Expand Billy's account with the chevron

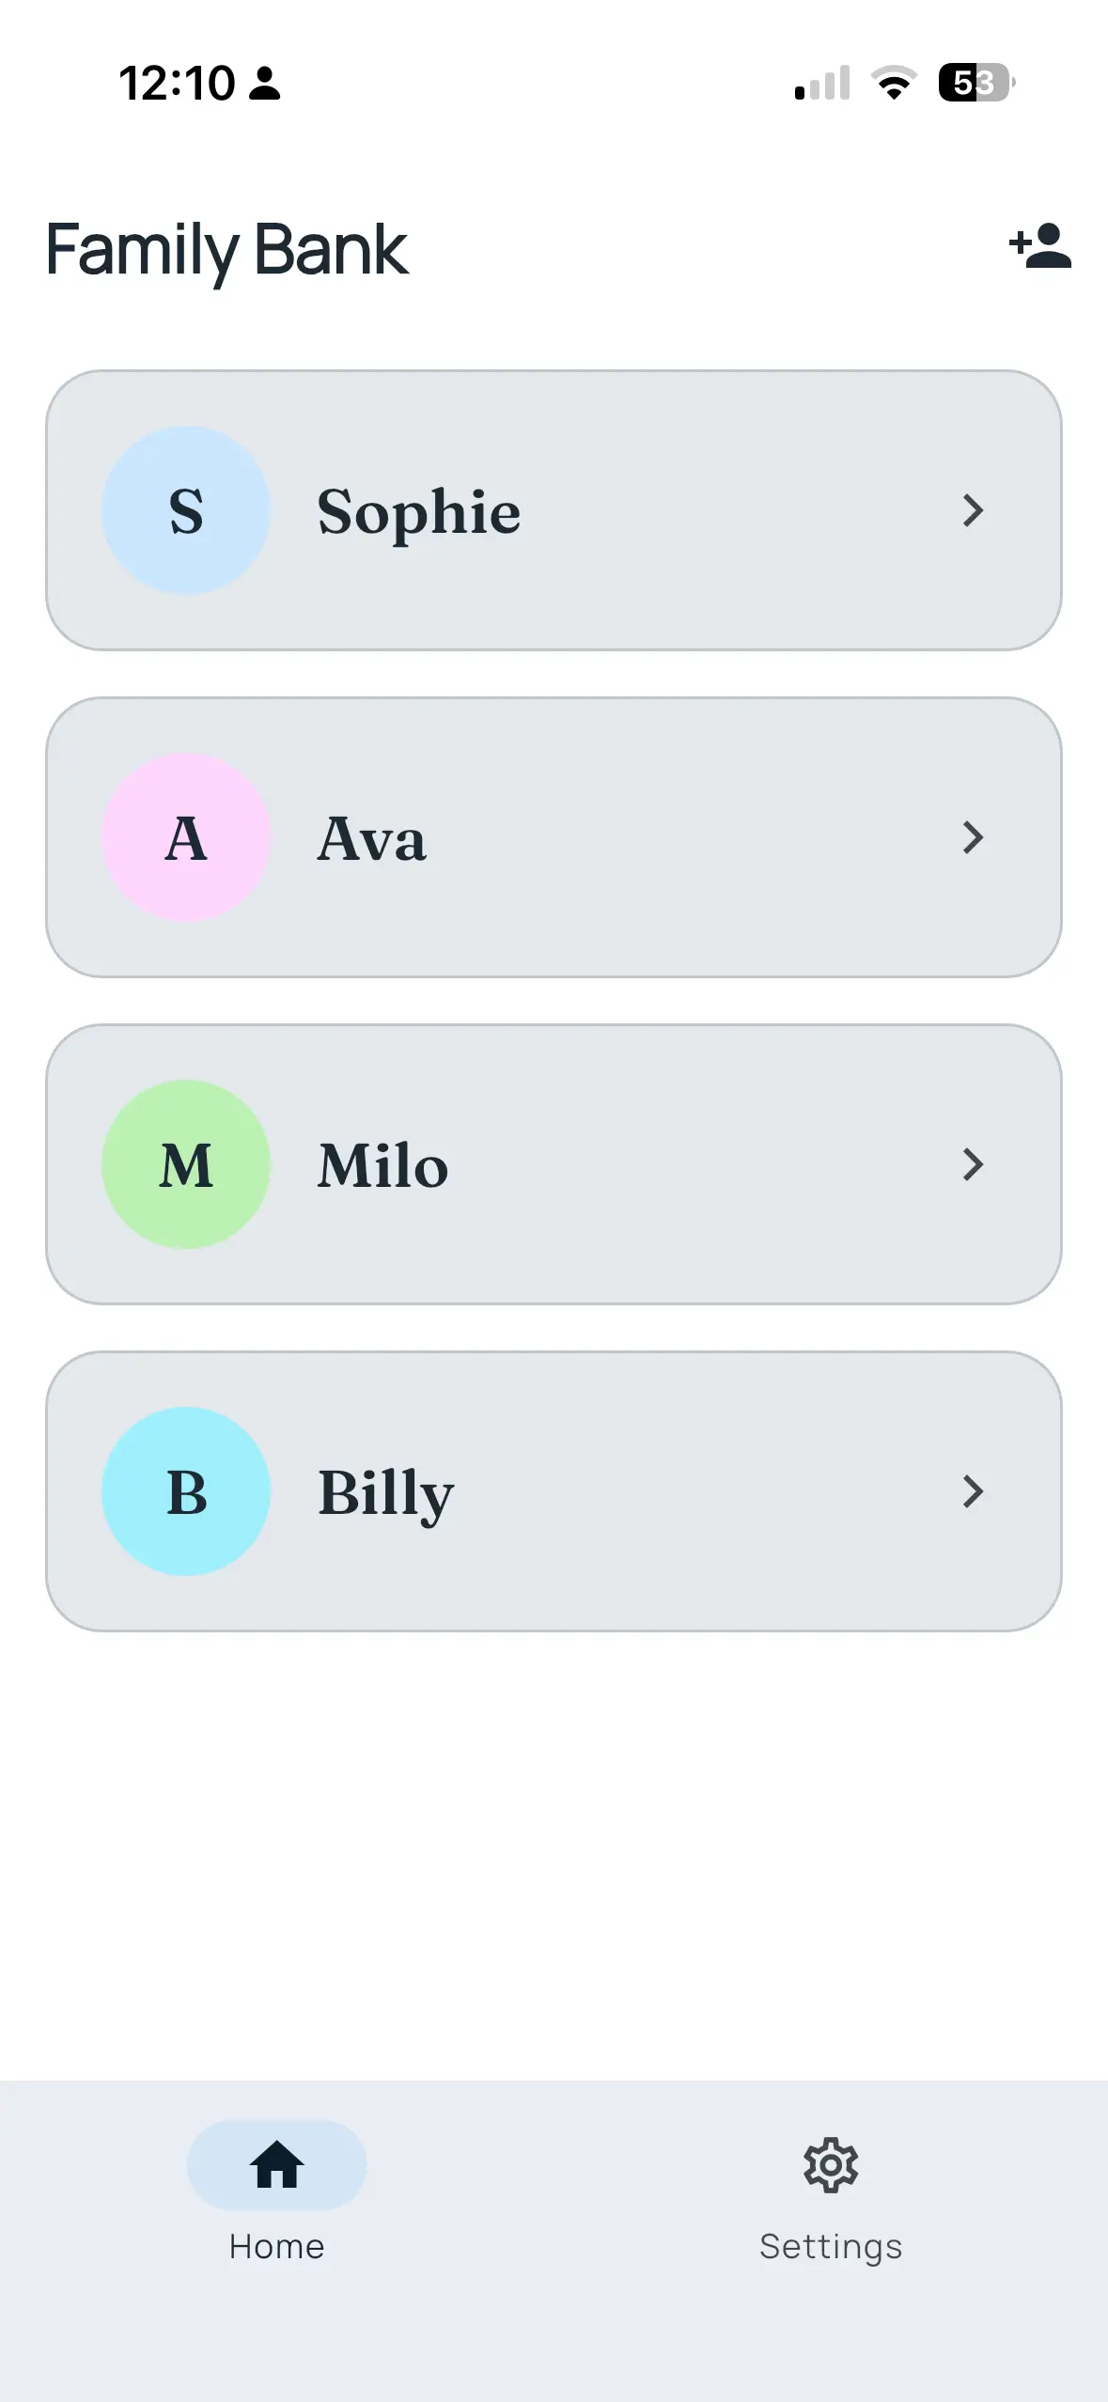pyautogui.click(x=974, y=1491)
